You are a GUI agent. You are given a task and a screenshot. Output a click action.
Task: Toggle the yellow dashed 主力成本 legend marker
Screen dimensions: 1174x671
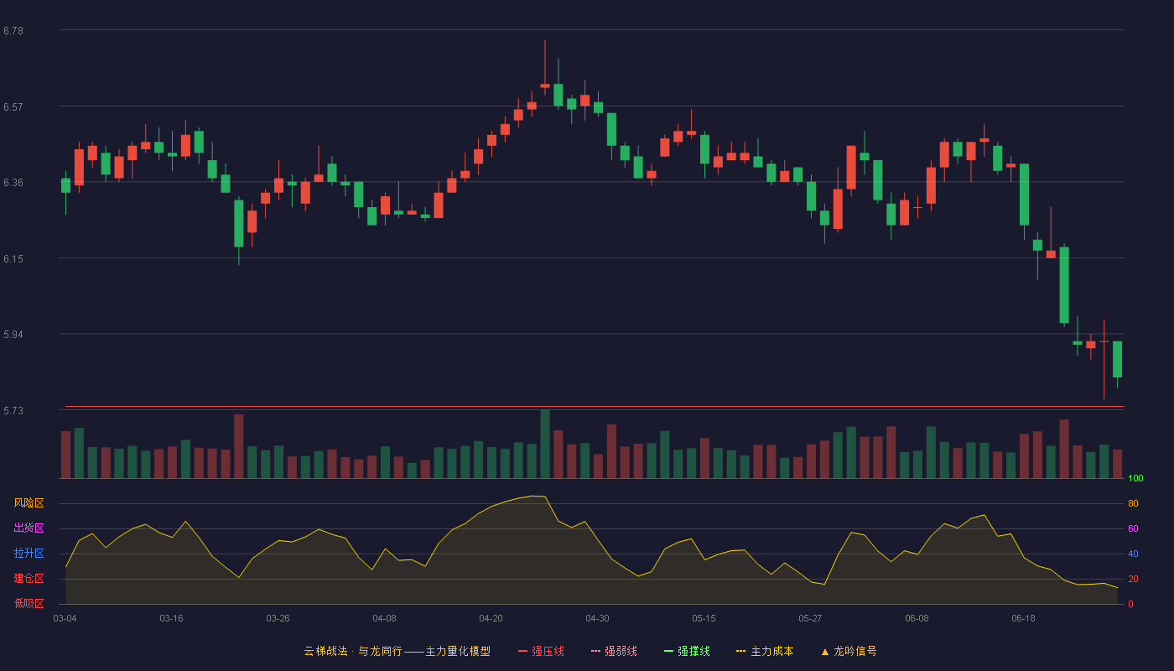pyautogui.click(x=741, y=651)
